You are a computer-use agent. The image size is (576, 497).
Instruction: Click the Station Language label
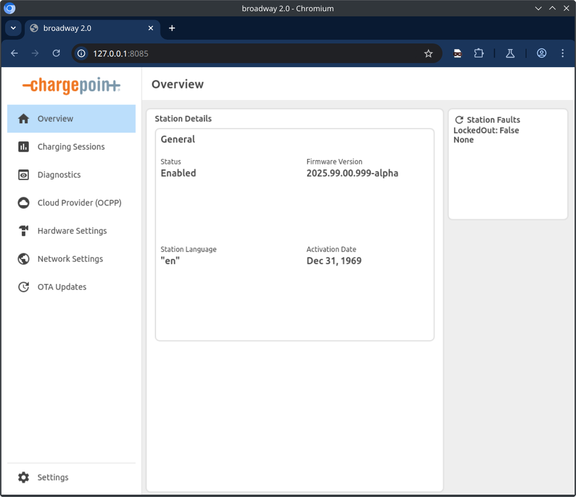pyautogui.click(x=189, y=249)
